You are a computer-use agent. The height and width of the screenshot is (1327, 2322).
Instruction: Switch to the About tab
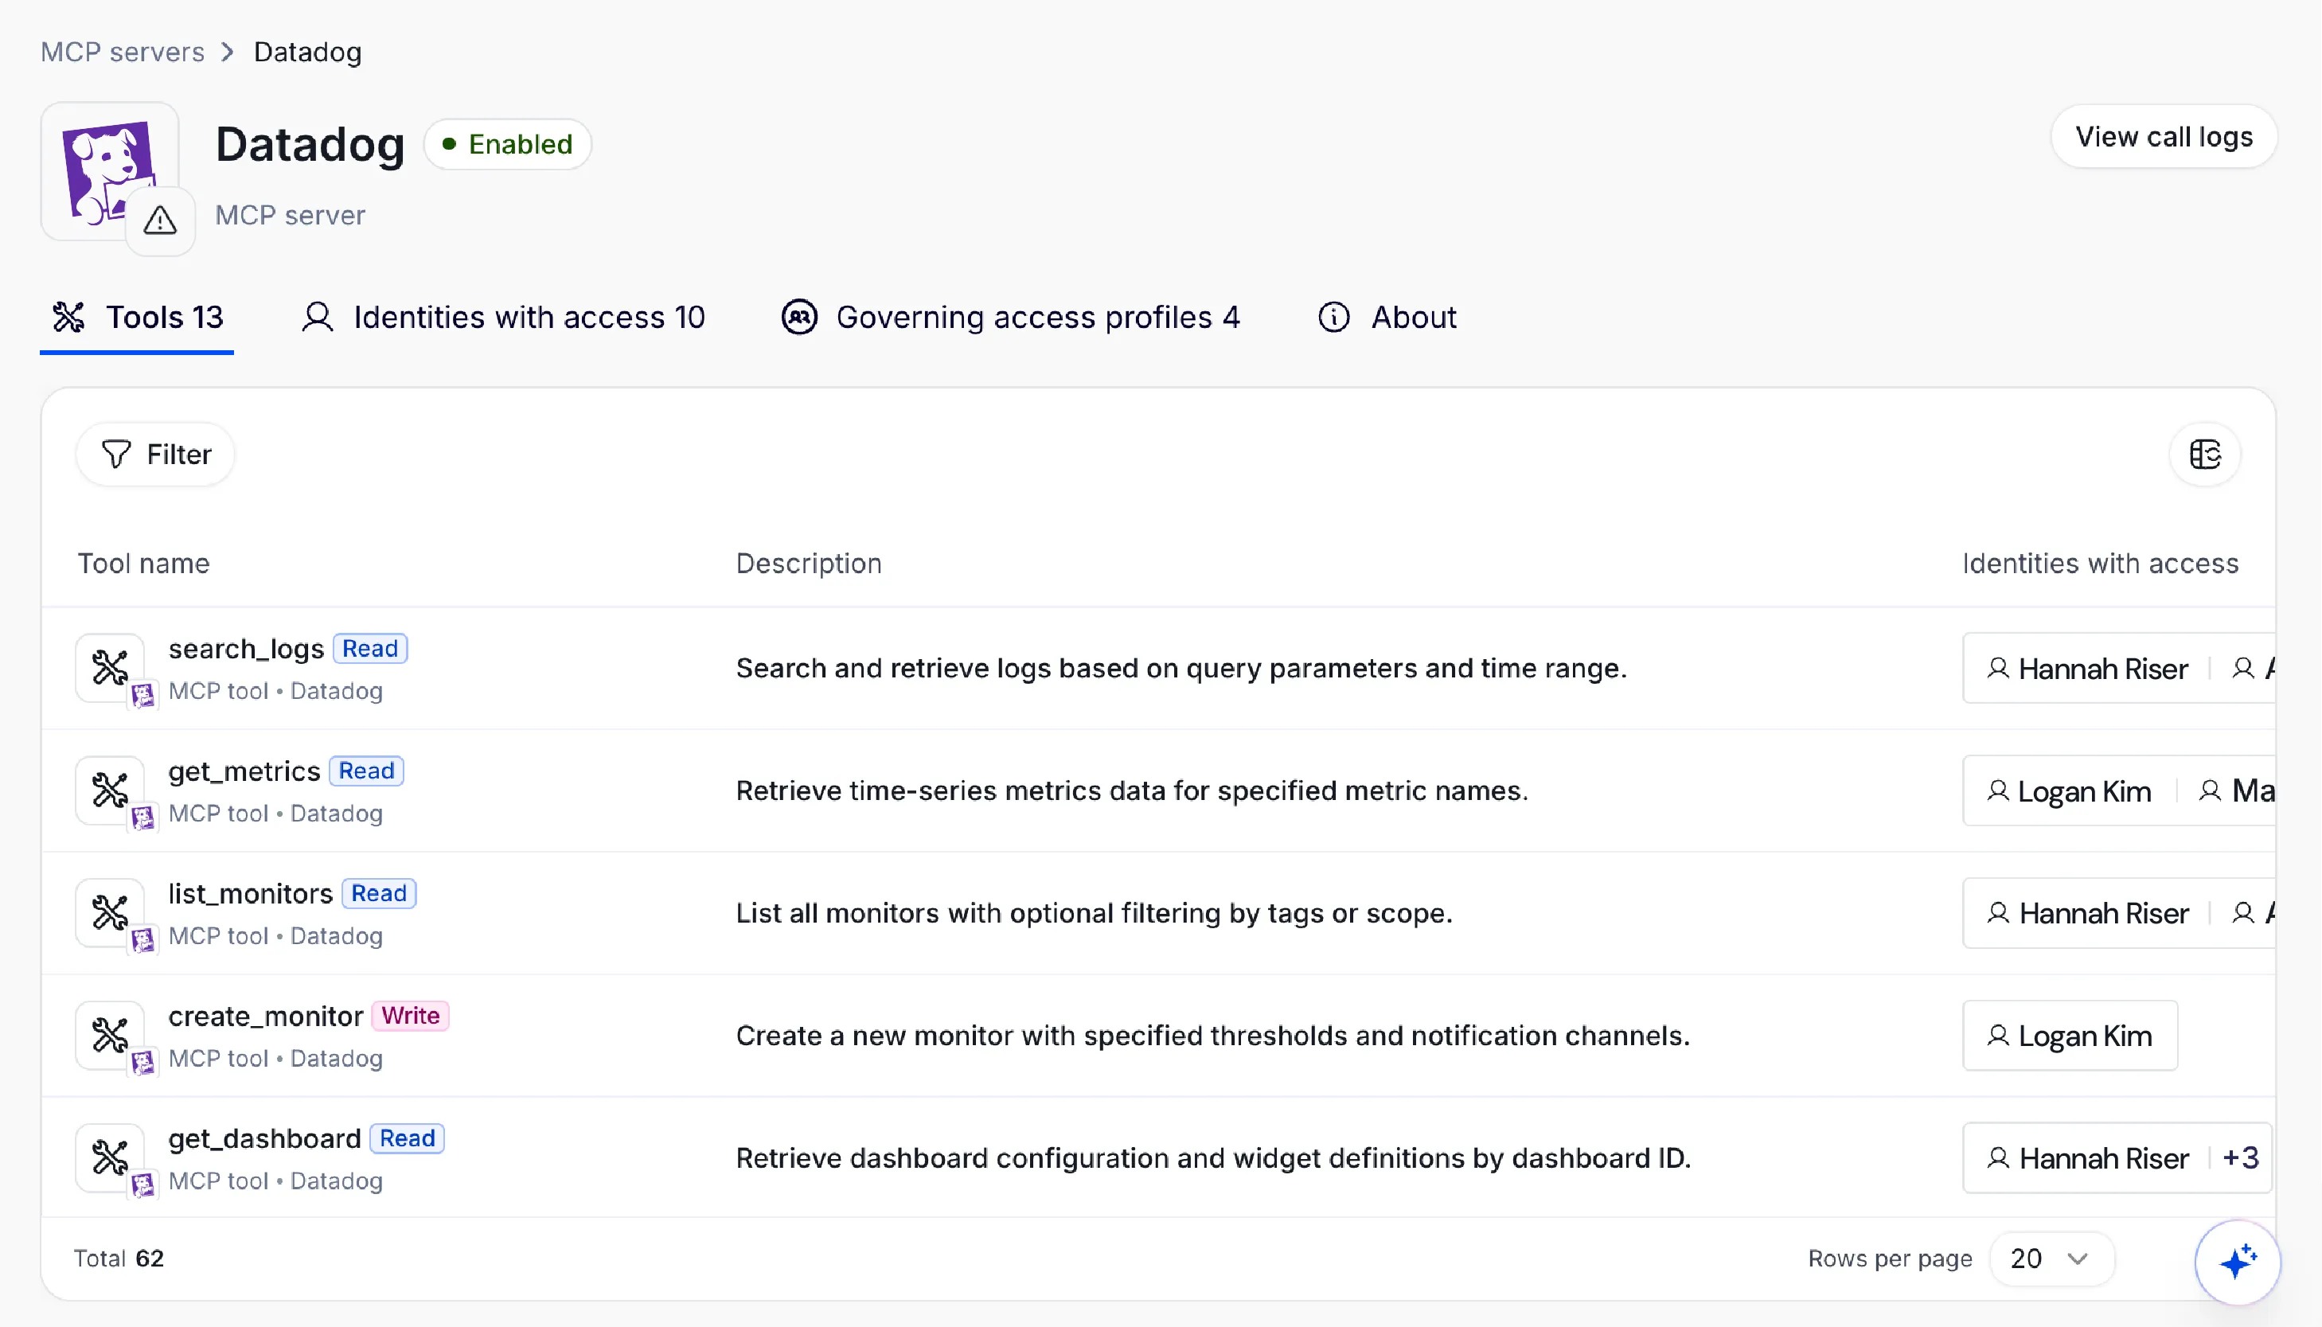pos(1387,317)
